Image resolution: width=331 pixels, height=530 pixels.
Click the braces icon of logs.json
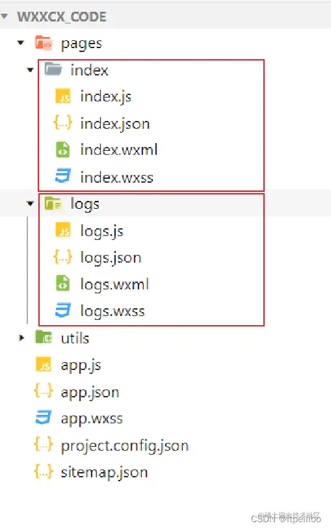[63, 257]
